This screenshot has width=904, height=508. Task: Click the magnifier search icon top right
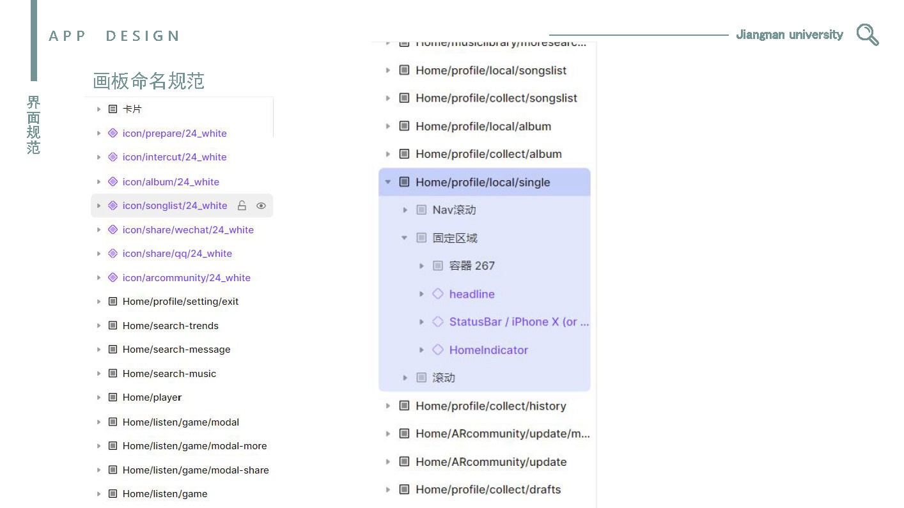click(x=868, y=35)
